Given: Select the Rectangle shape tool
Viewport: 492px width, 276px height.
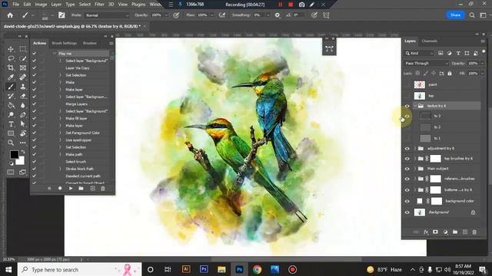Looking at the screenshot, I should click(x=11, y=133).
